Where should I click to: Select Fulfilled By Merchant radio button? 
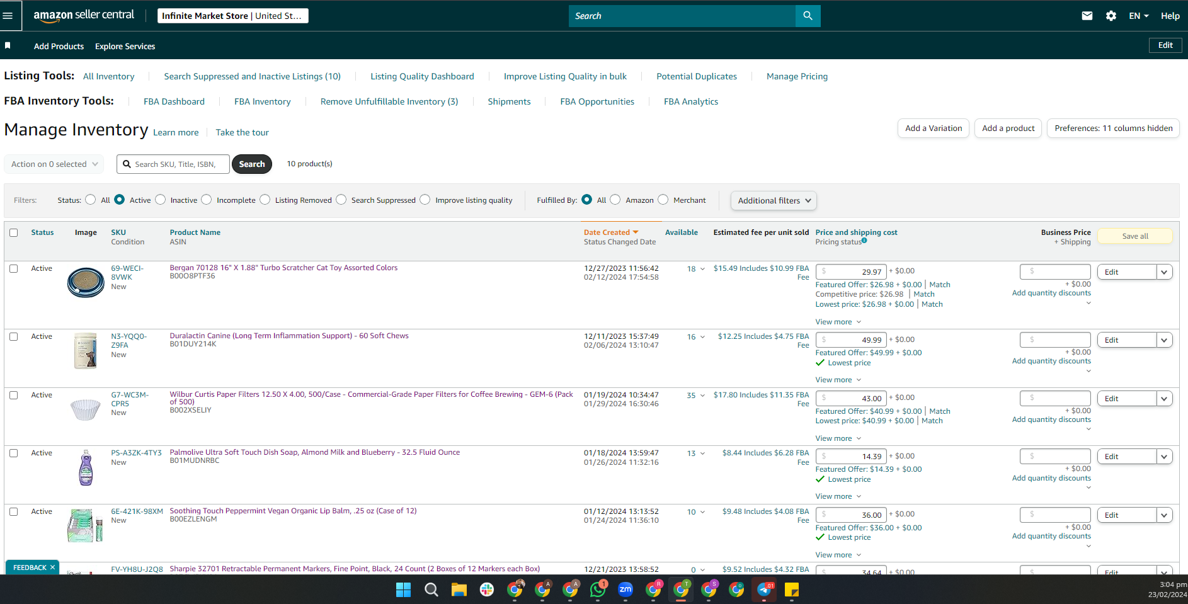(x=663, y=200)
